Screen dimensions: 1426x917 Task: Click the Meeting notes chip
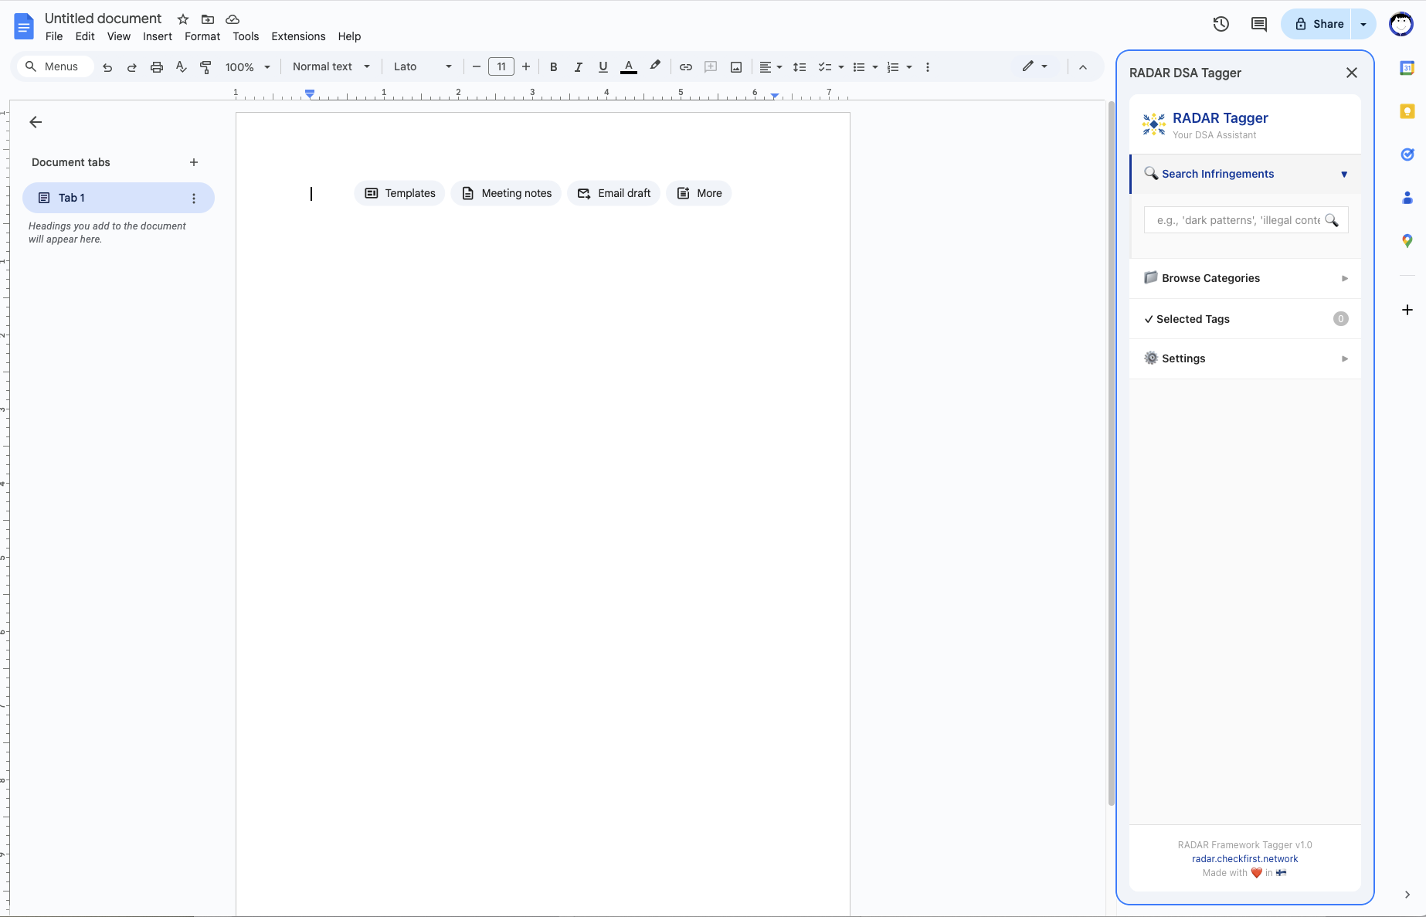tap(507, 193)
